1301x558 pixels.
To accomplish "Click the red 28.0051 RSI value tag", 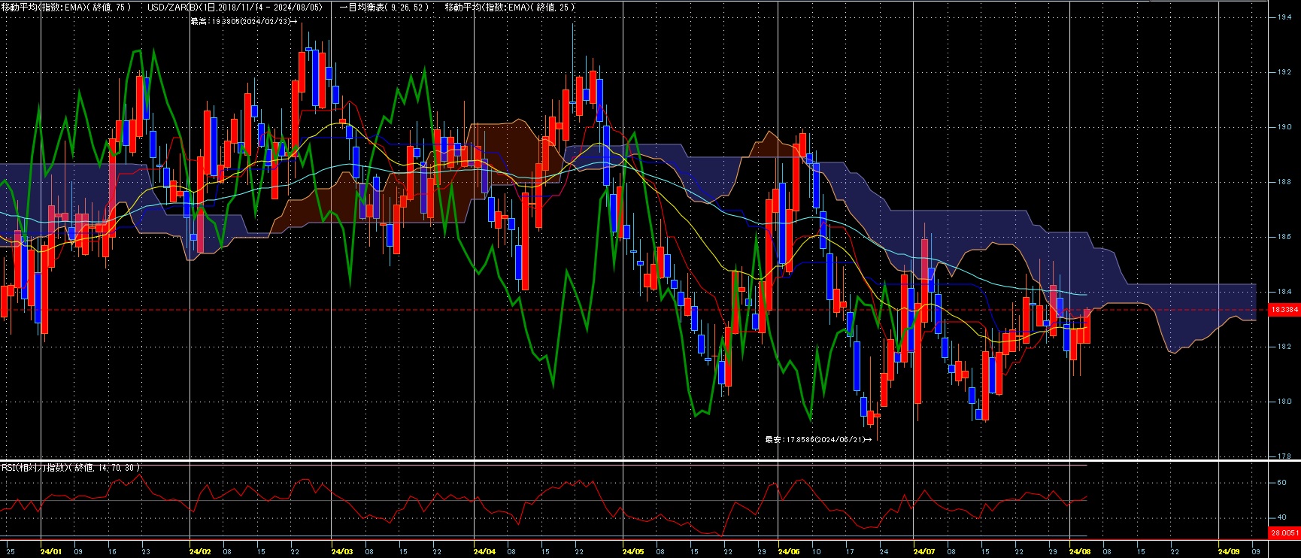I will [1284, 532].
